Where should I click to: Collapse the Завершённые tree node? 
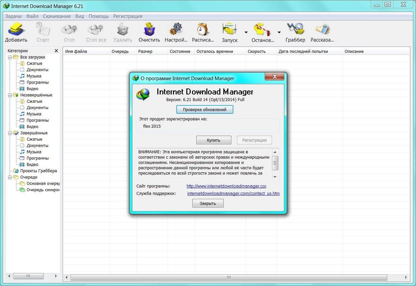(x=10, y=133)
